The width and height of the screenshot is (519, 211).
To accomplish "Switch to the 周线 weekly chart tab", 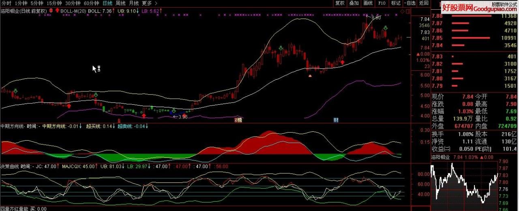I will (121, 3).
